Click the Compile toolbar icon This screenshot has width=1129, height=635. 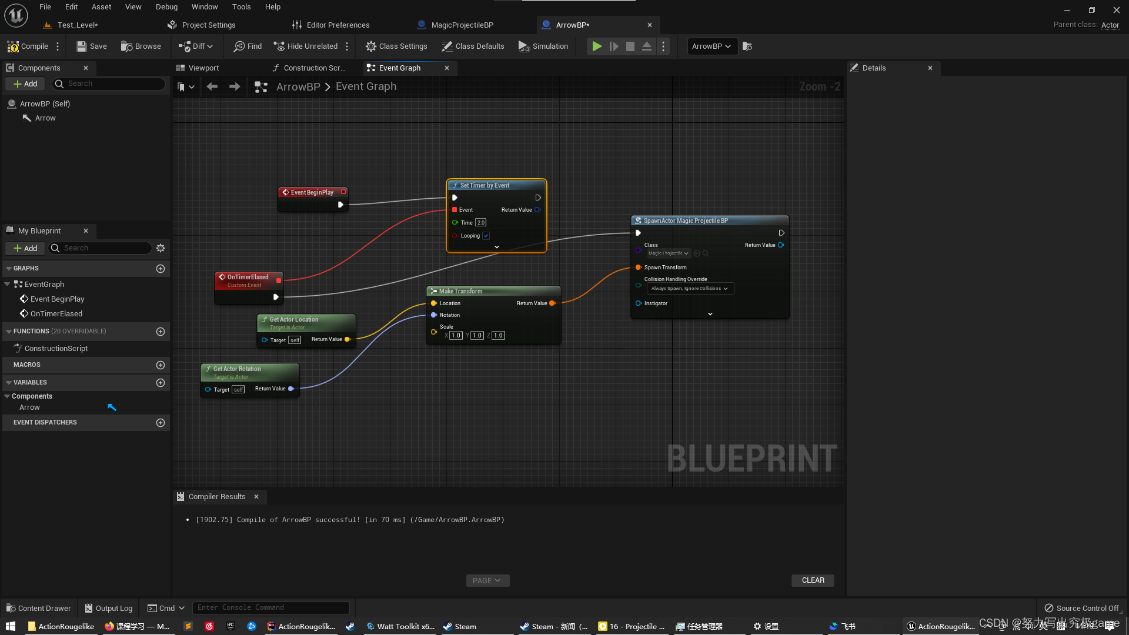tap(14, 46)
